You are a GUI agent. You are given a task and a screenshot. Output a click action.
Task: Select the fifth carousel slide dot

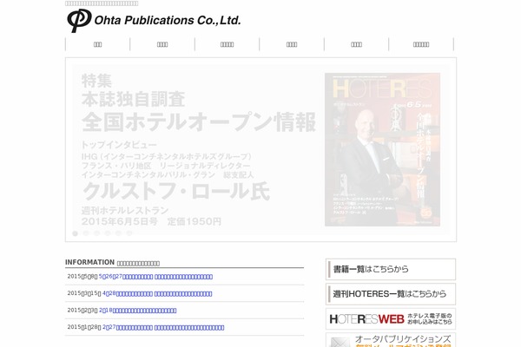(119, 233)
